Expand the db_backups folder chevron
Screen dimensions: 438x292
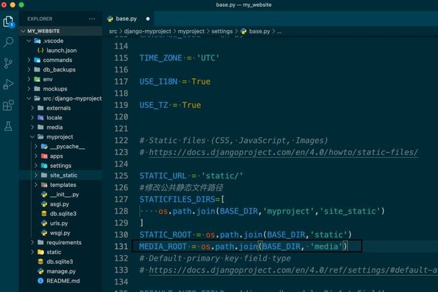tap(29, 69)
